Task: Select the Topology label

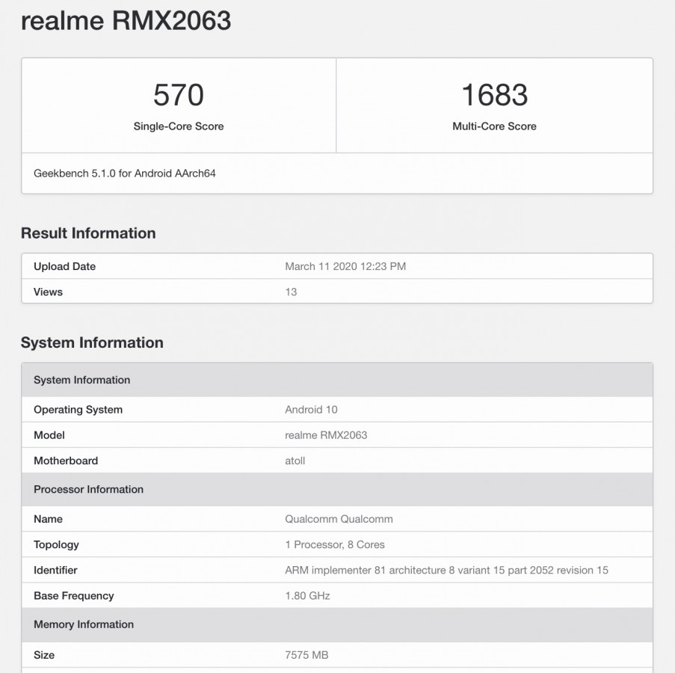Action: tap(56, 544)
